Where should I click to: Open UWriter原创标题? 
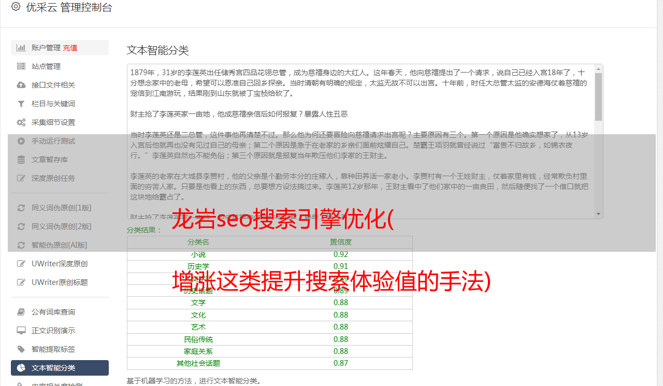60,282
